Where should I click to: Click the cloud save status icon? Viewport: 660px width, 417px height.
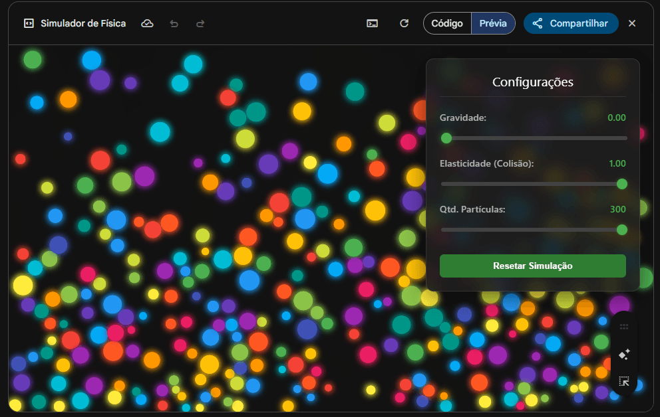147,23
